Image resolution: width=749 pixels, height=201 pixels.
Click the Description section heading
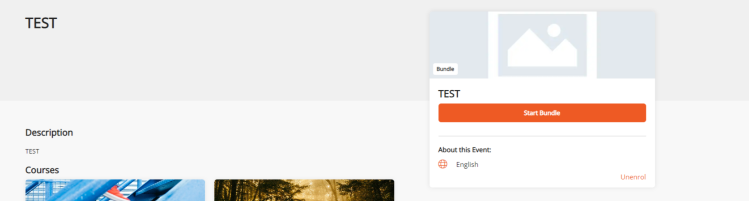pos(49,133)
